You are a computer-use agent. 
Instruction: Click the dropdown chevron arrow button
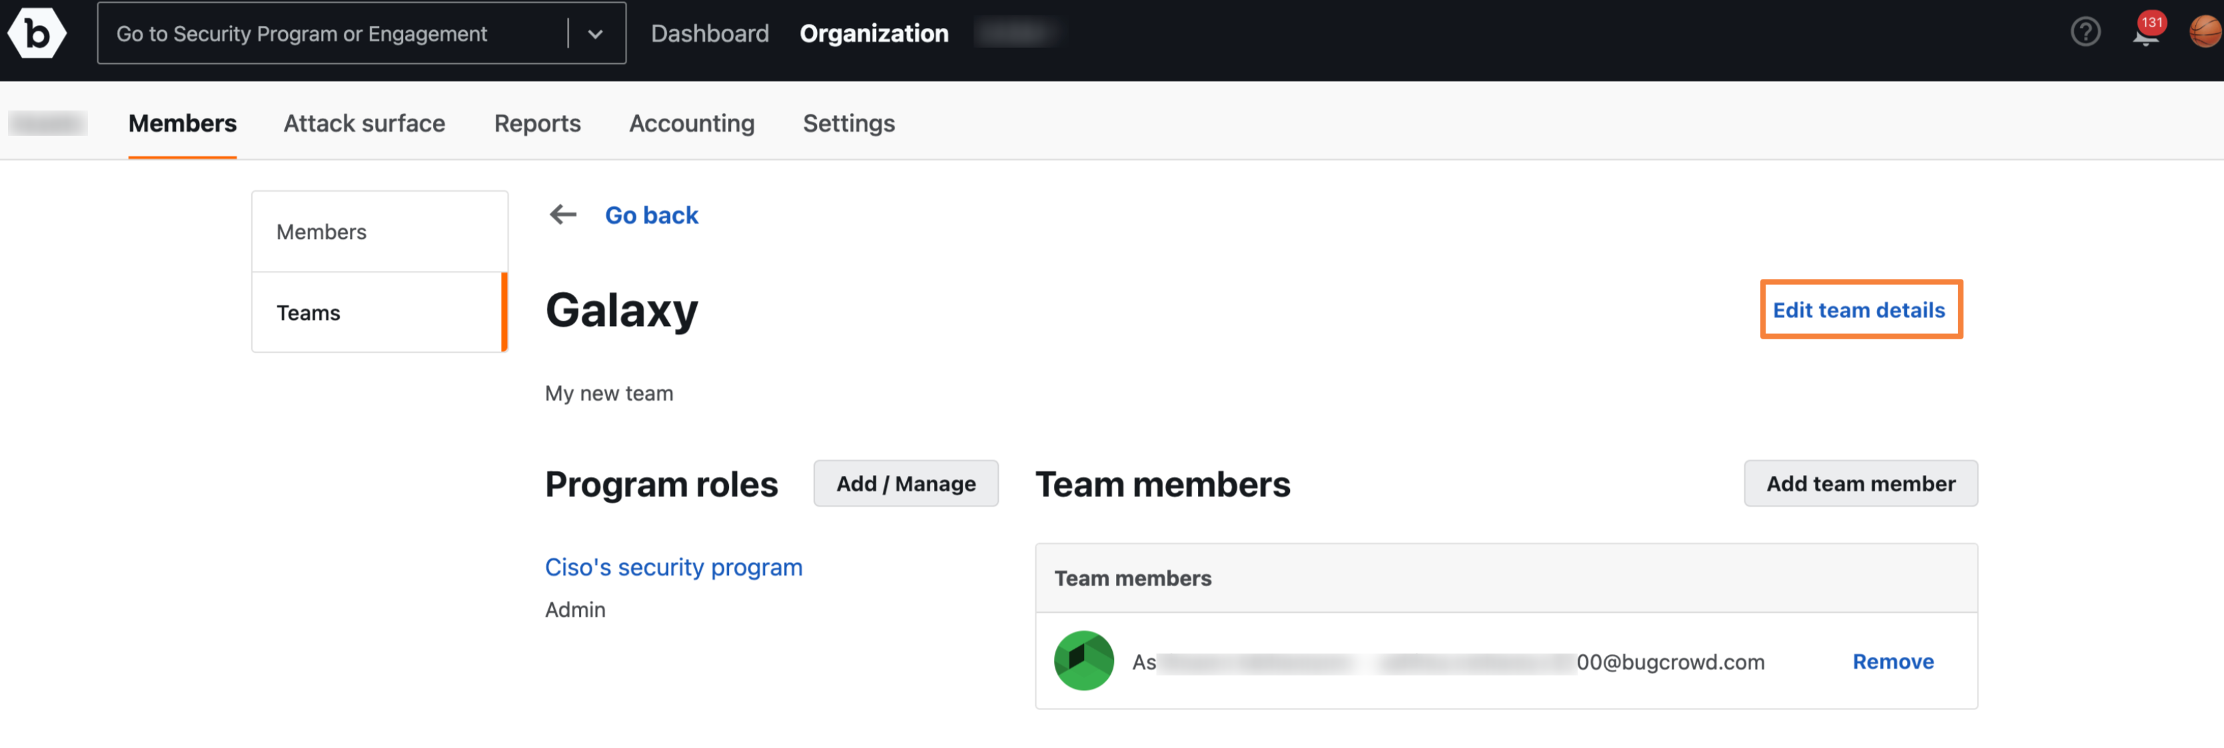pos(597,33)
